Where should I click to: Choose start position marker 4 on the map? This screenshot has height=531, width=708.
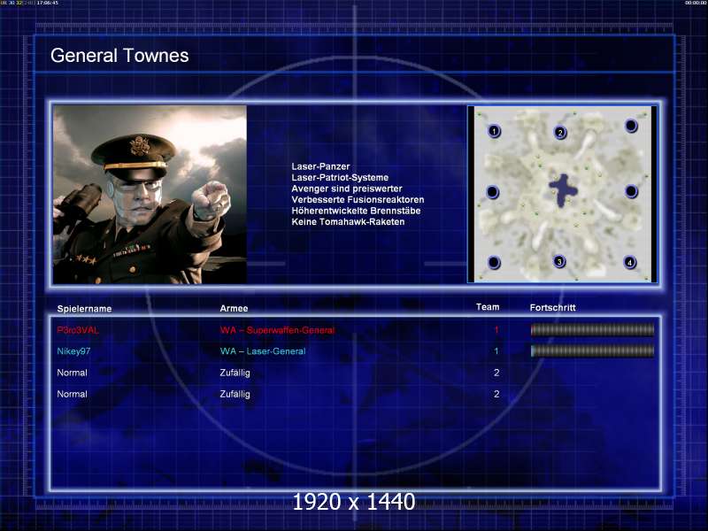[629, 262]
